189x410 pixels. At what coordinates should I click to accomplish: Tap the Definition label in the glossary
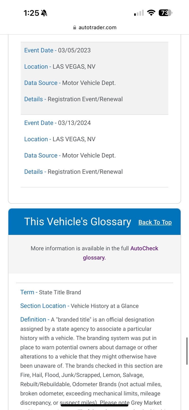coord(33,320)
